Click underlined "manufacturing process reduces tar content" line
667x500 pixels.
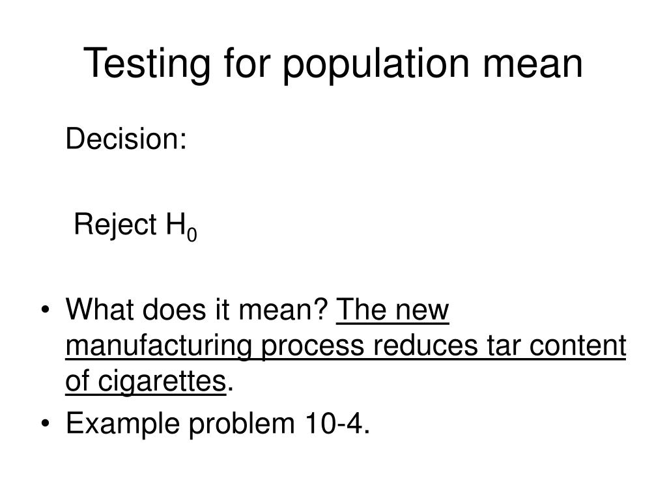point(346,346)
